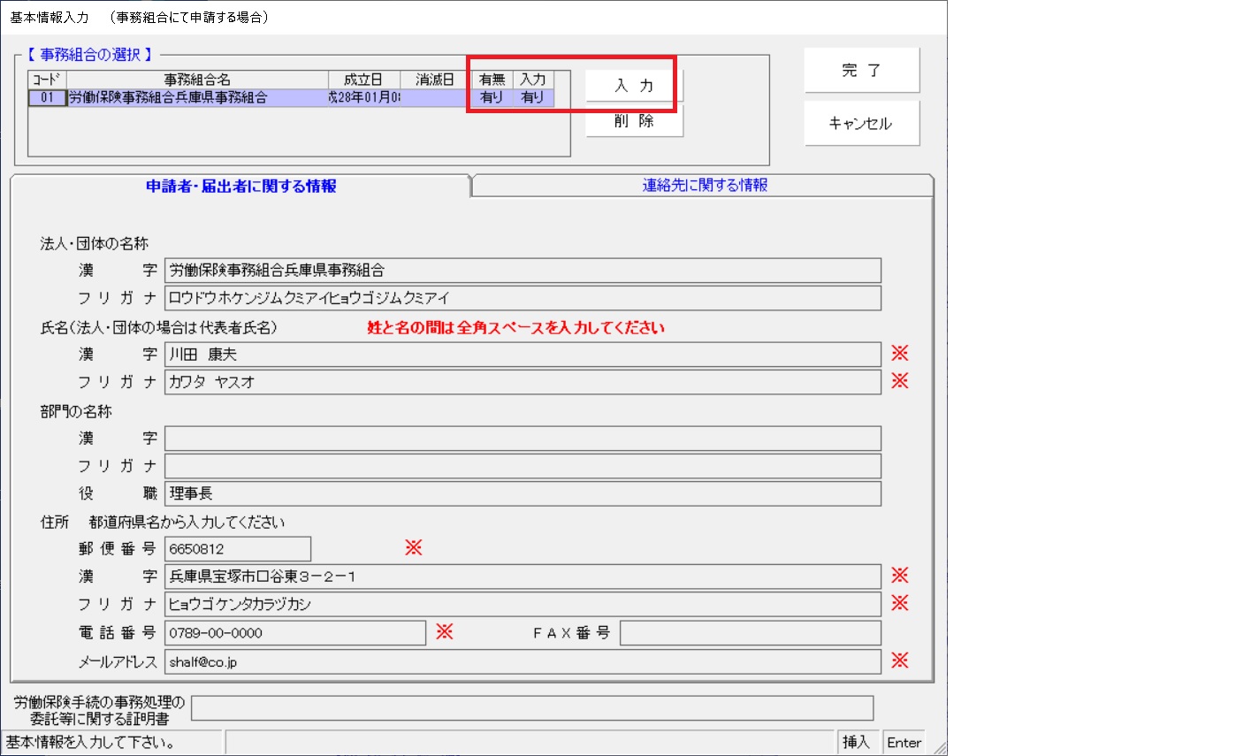Click the 電話番号 field
This screenshot has height=756, width=1259.
coord(294,633)
